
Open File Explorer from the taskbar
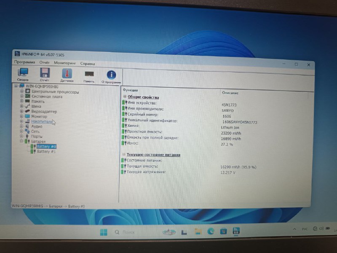[x=198, y=231]
